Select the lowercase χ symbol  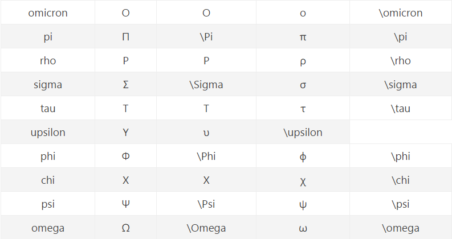303,182
